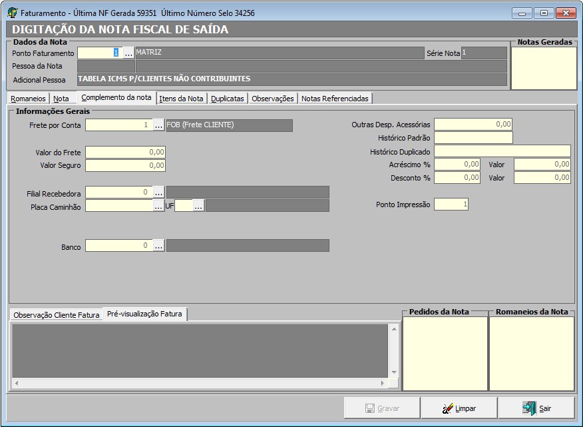Open the Filial Recebedora lookup button

click(x=158, y=193)
